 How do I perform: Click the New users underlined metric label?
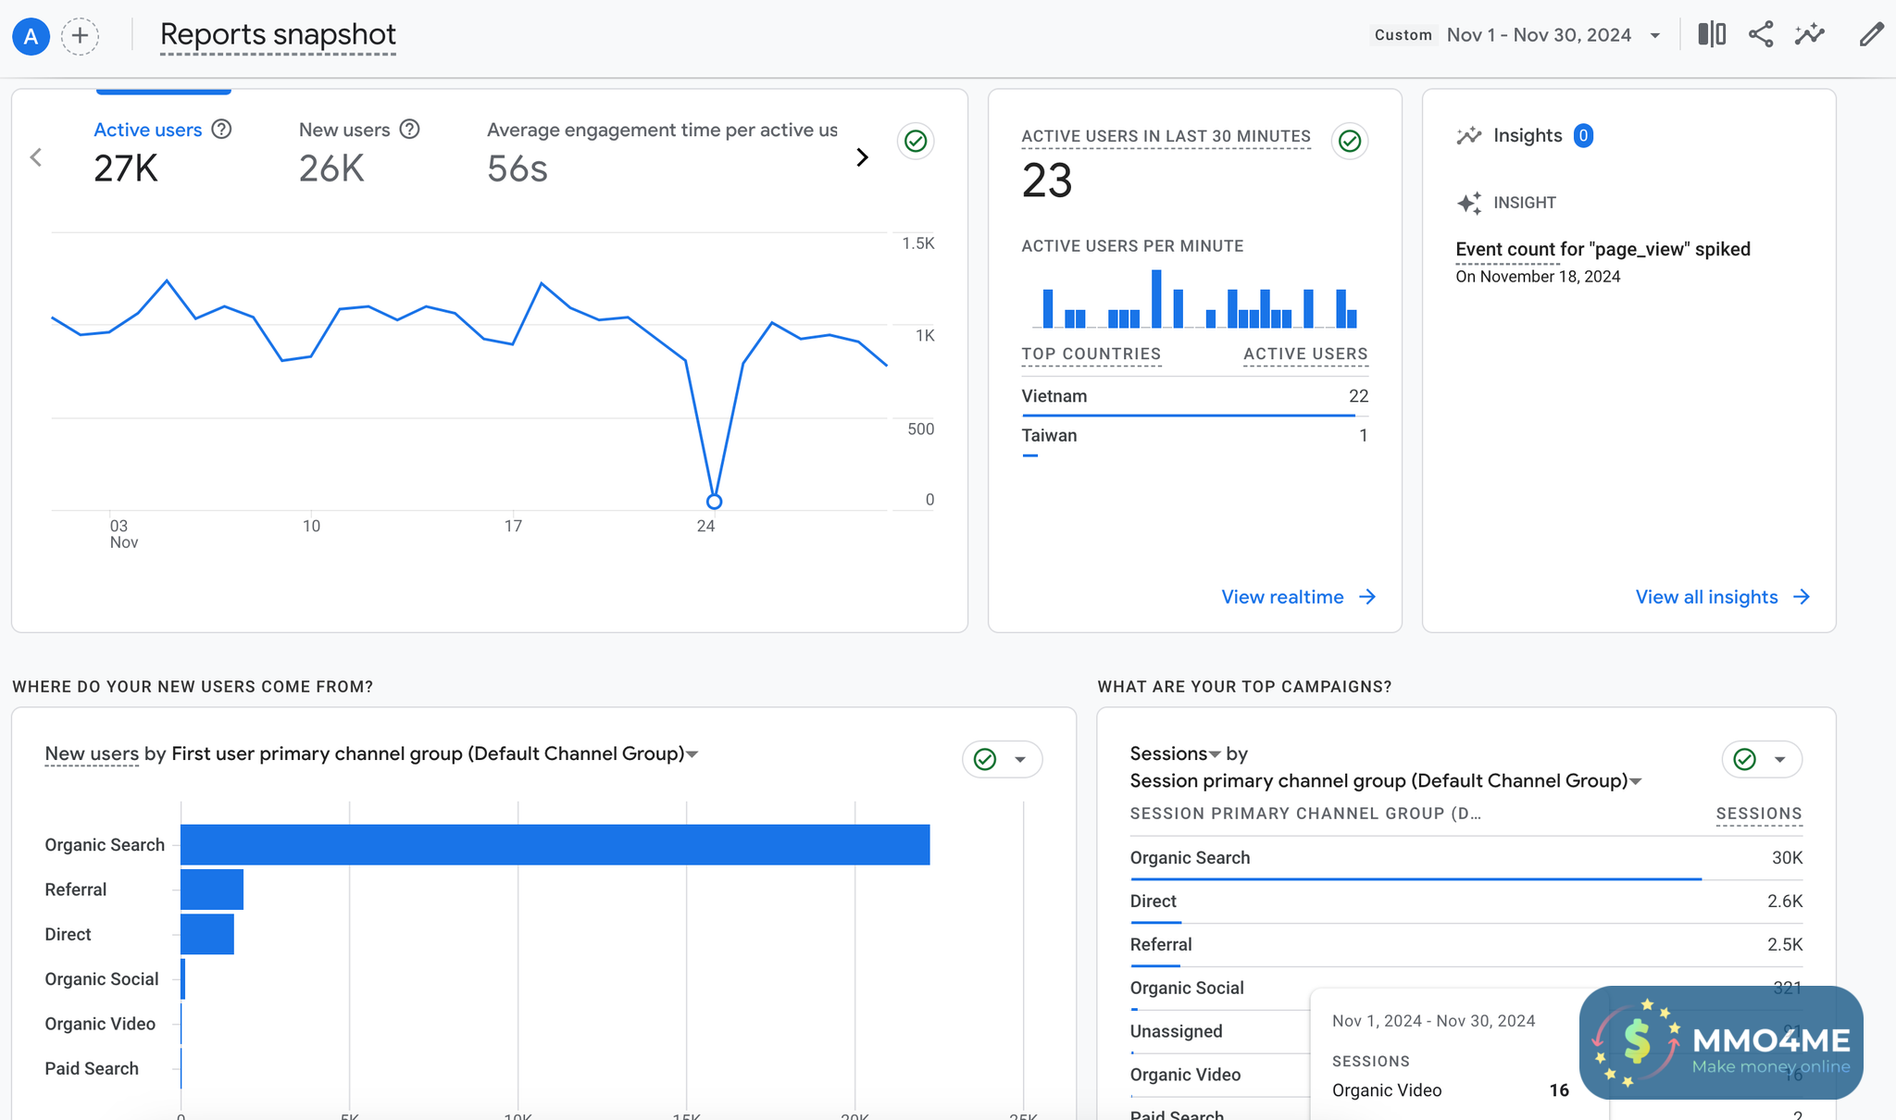pyautogui.click(x=92, y=753)
